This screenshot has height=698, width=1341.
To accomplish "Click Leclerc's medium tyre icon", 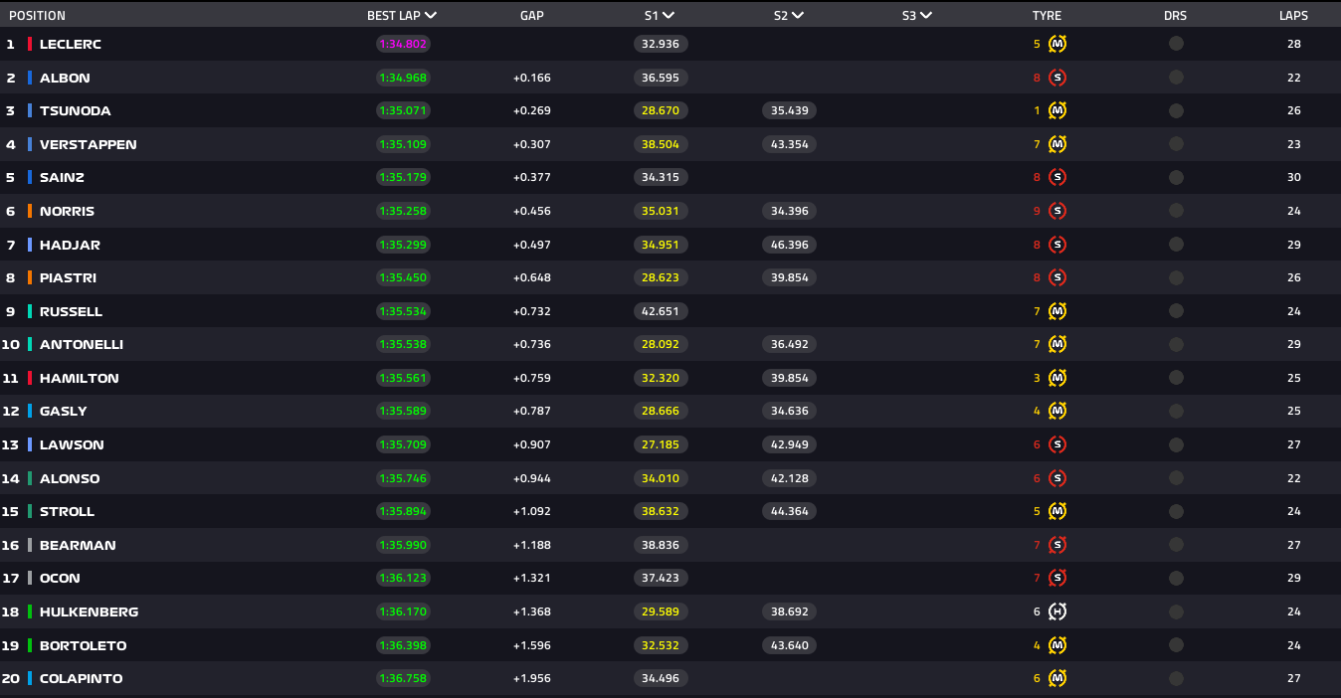I will click(1057, 44).
